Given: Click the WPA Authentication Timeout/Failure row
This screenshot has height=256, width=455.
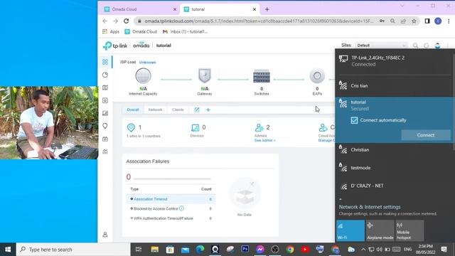Looking at the screenshot, I should [x=171, y=218].
